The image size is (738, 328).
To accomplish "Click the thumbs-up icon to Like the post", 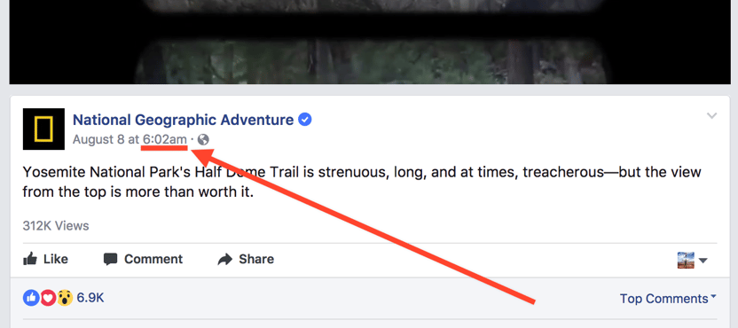I will (30, 259).
